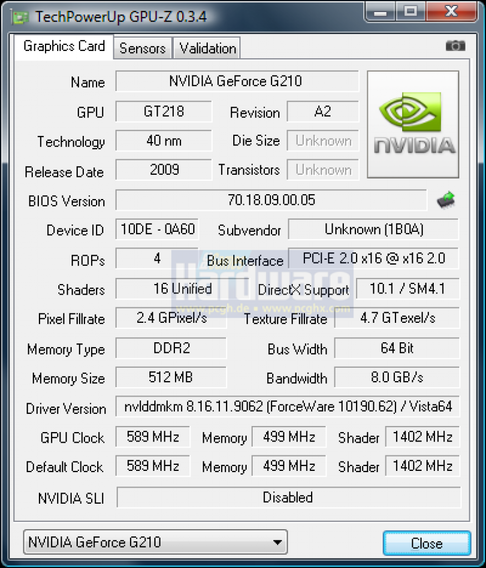Click Default Clock row Shader 1402 MHz
Viewport: 486px width, 568px height.
(x=423, y=466)
